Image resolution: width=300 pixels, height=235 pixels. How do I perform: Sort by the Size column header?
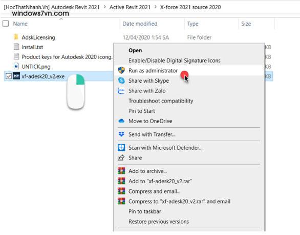246,24
